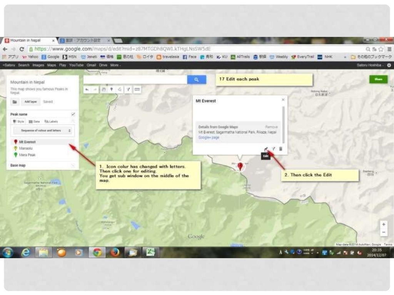Open the Google+ page link
Image resolution: width=394 pixels, height=295 pixels.
[x=209, y=138]
